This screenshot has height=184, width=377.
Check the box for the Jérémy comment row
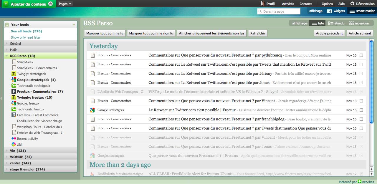click(361, 74)
